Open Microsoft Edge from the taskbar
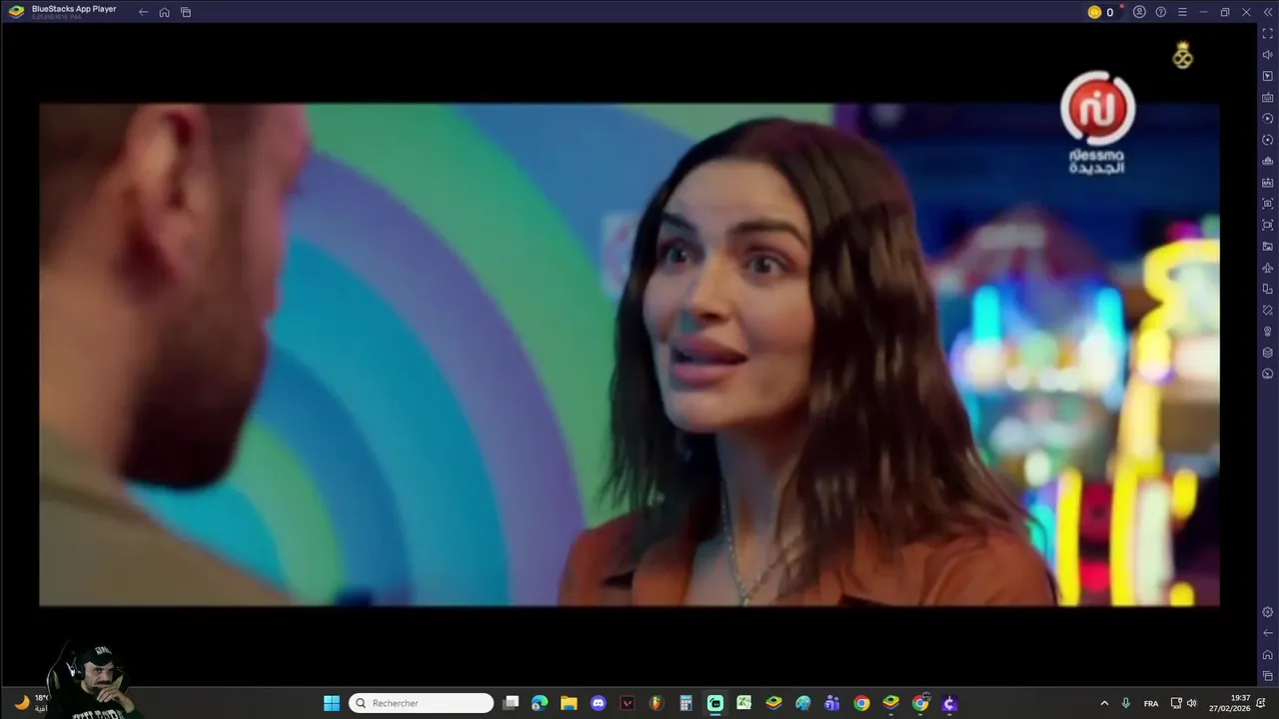 pos(540,703)
